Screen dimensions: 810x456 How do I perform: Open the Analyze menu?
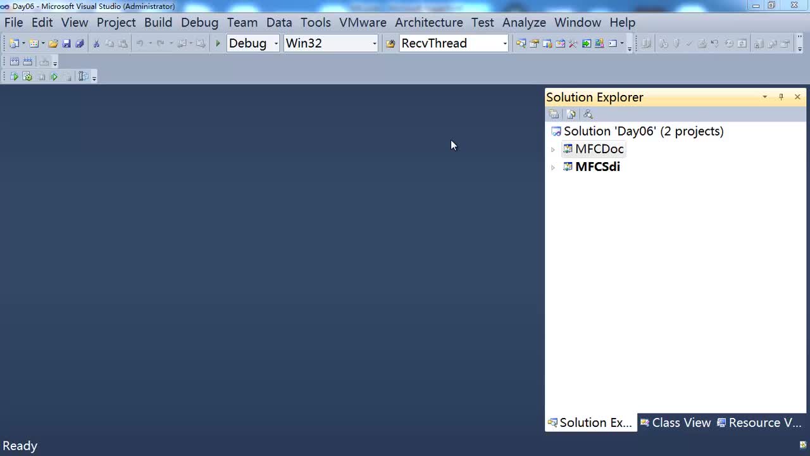(x=524, y=22)
